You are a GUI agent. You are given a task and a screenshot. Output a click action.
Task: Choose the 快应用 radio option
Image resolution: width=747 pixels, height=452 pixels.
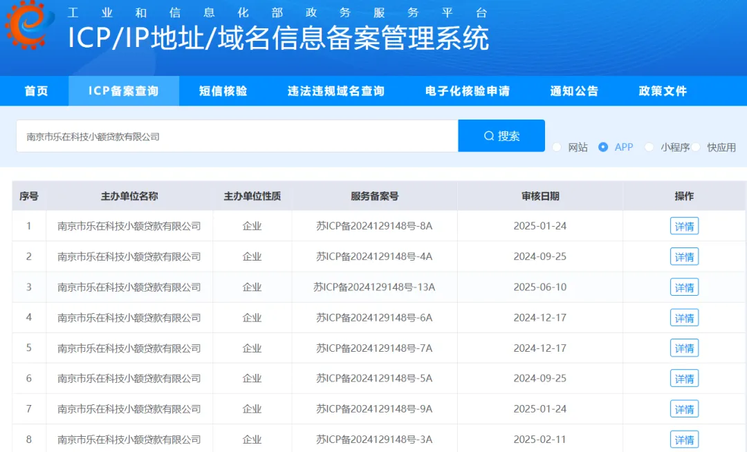coord(696,147)
